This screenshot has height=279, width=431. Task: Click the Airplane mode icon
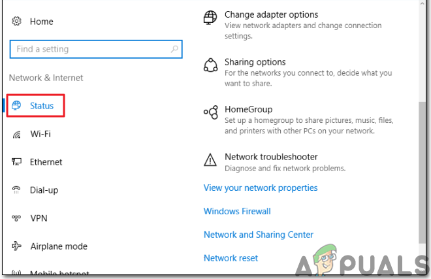[17, 246]
